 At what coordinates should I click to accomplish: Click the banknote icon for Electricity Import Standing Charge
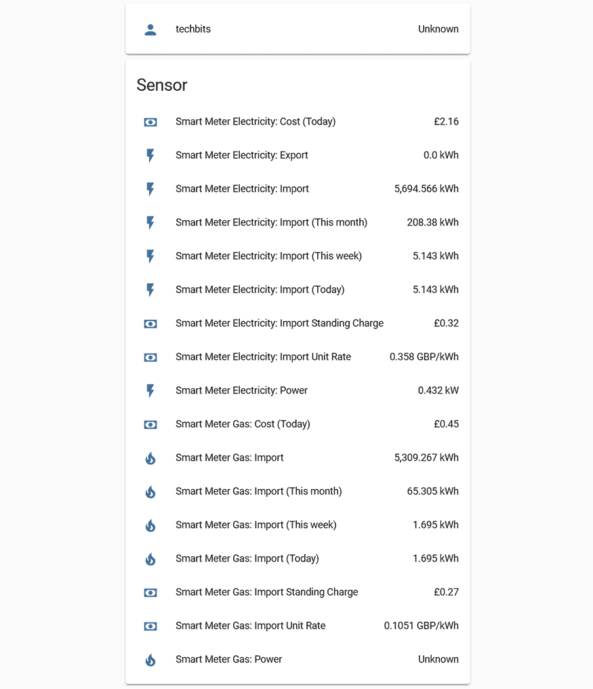(x=150, y=324)
